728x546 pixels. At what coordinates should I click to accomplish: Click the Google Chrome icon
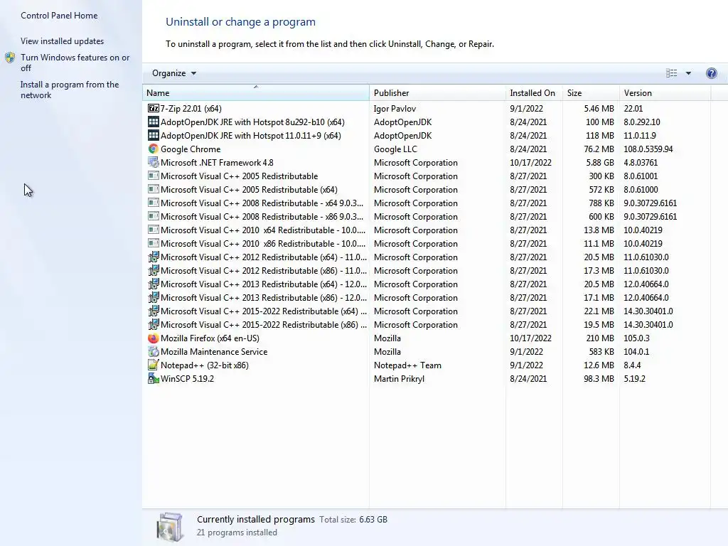(x=154, y=149)
